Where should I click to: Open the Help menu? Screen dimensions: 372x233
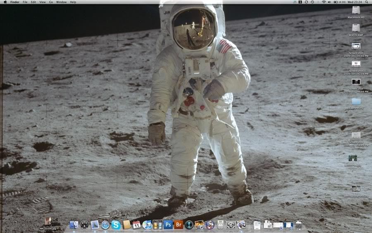[73, 2]
